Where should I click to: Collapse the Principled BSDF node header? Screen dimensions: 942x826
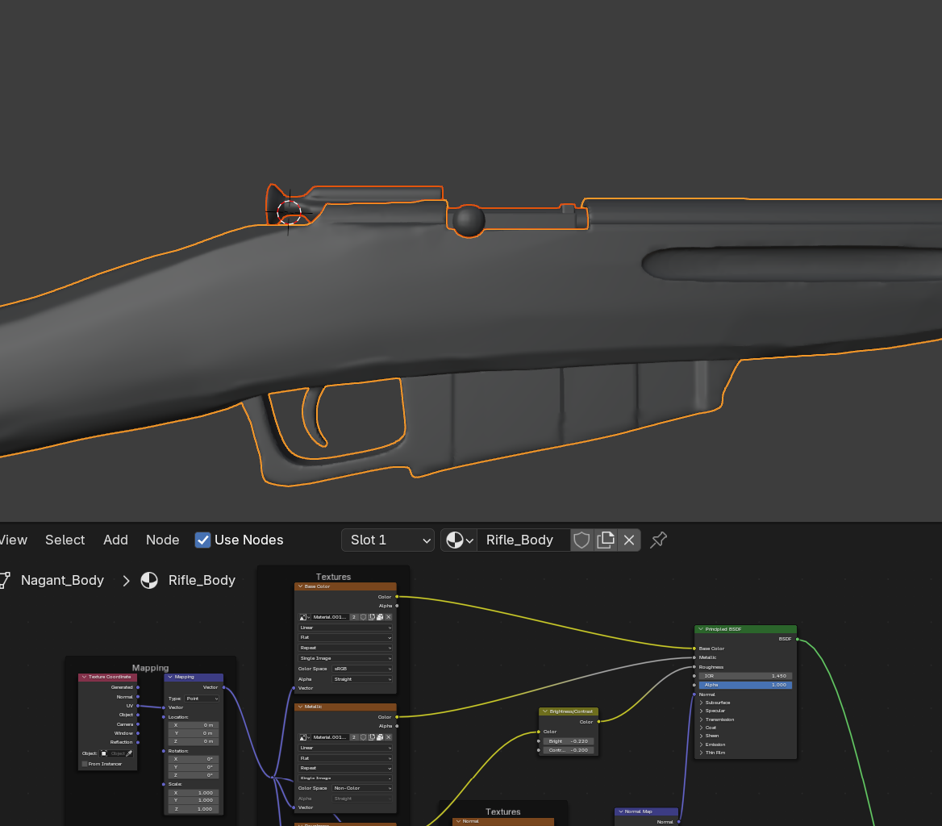(x=700, y=628)
